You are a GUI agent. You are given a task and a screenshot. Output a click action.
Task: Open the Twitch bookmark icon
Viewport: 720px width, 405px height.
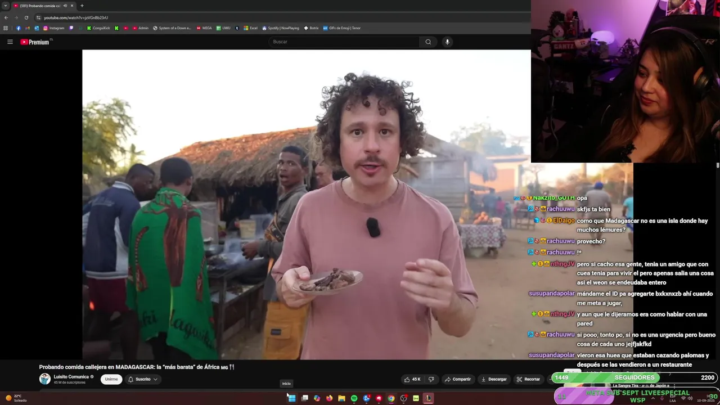pyautogui.click(x=71, y=28)
